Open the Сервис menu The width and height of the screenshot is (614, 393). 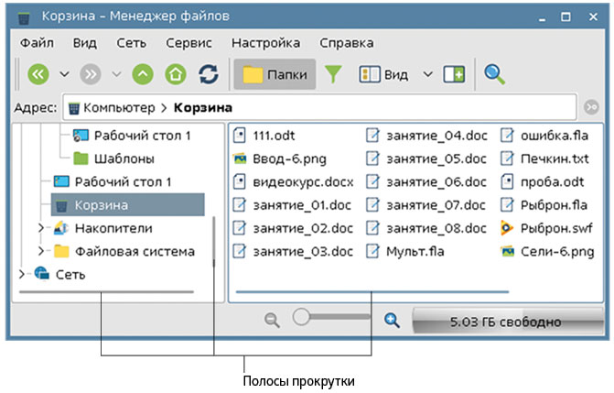tap(189, 42)
